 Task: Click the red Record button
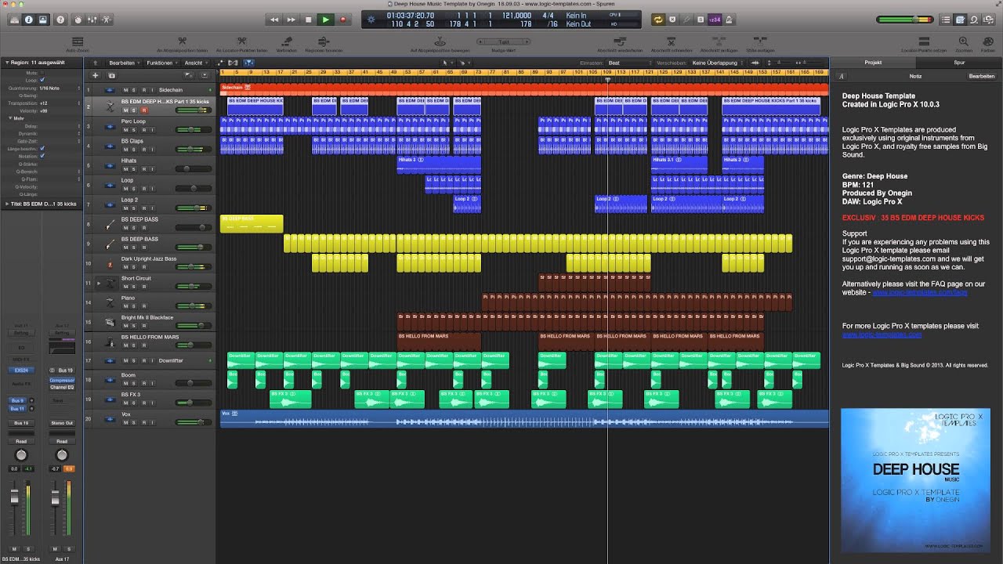(x=342, y=20)
